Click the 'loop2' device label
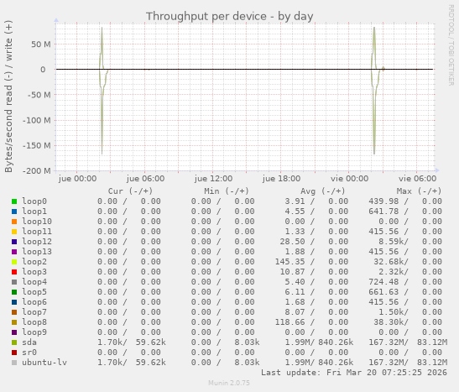The height and width of the screenshot is (392, 459). coord(34,262)
